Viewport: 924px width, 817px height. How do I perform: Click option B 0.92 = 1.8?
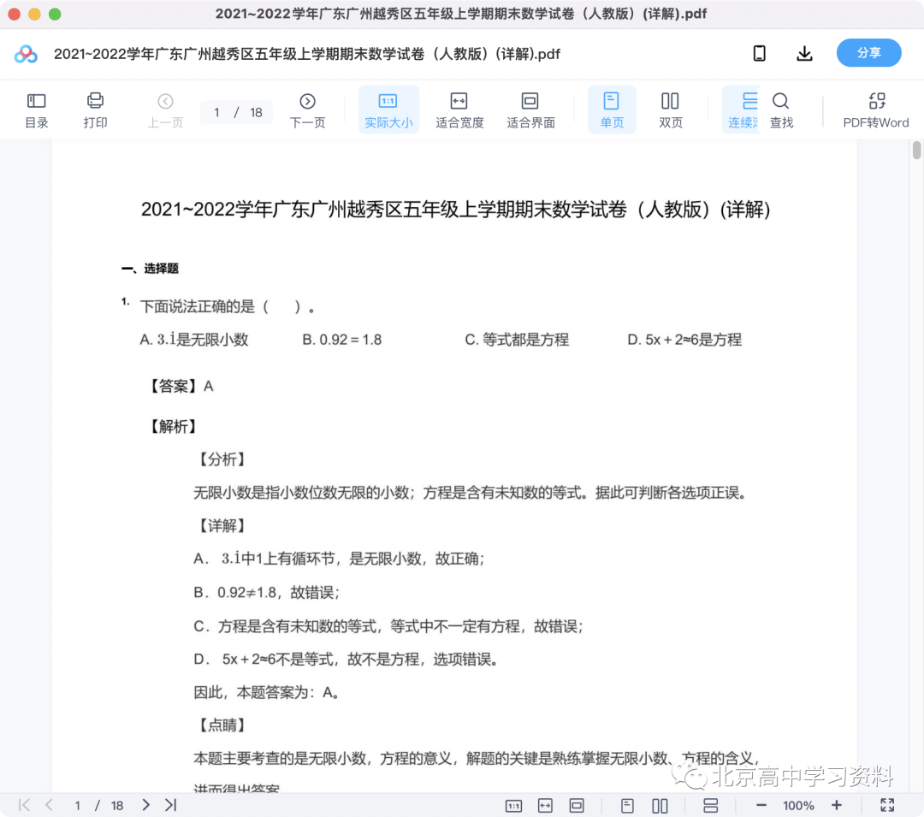coord(341,340)
